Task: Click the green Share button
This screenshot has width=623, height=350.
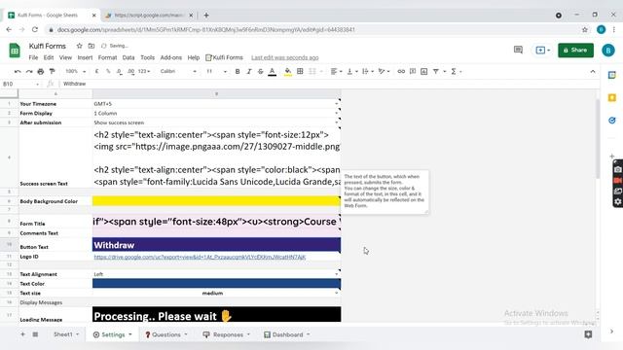Action: [575, 50]
